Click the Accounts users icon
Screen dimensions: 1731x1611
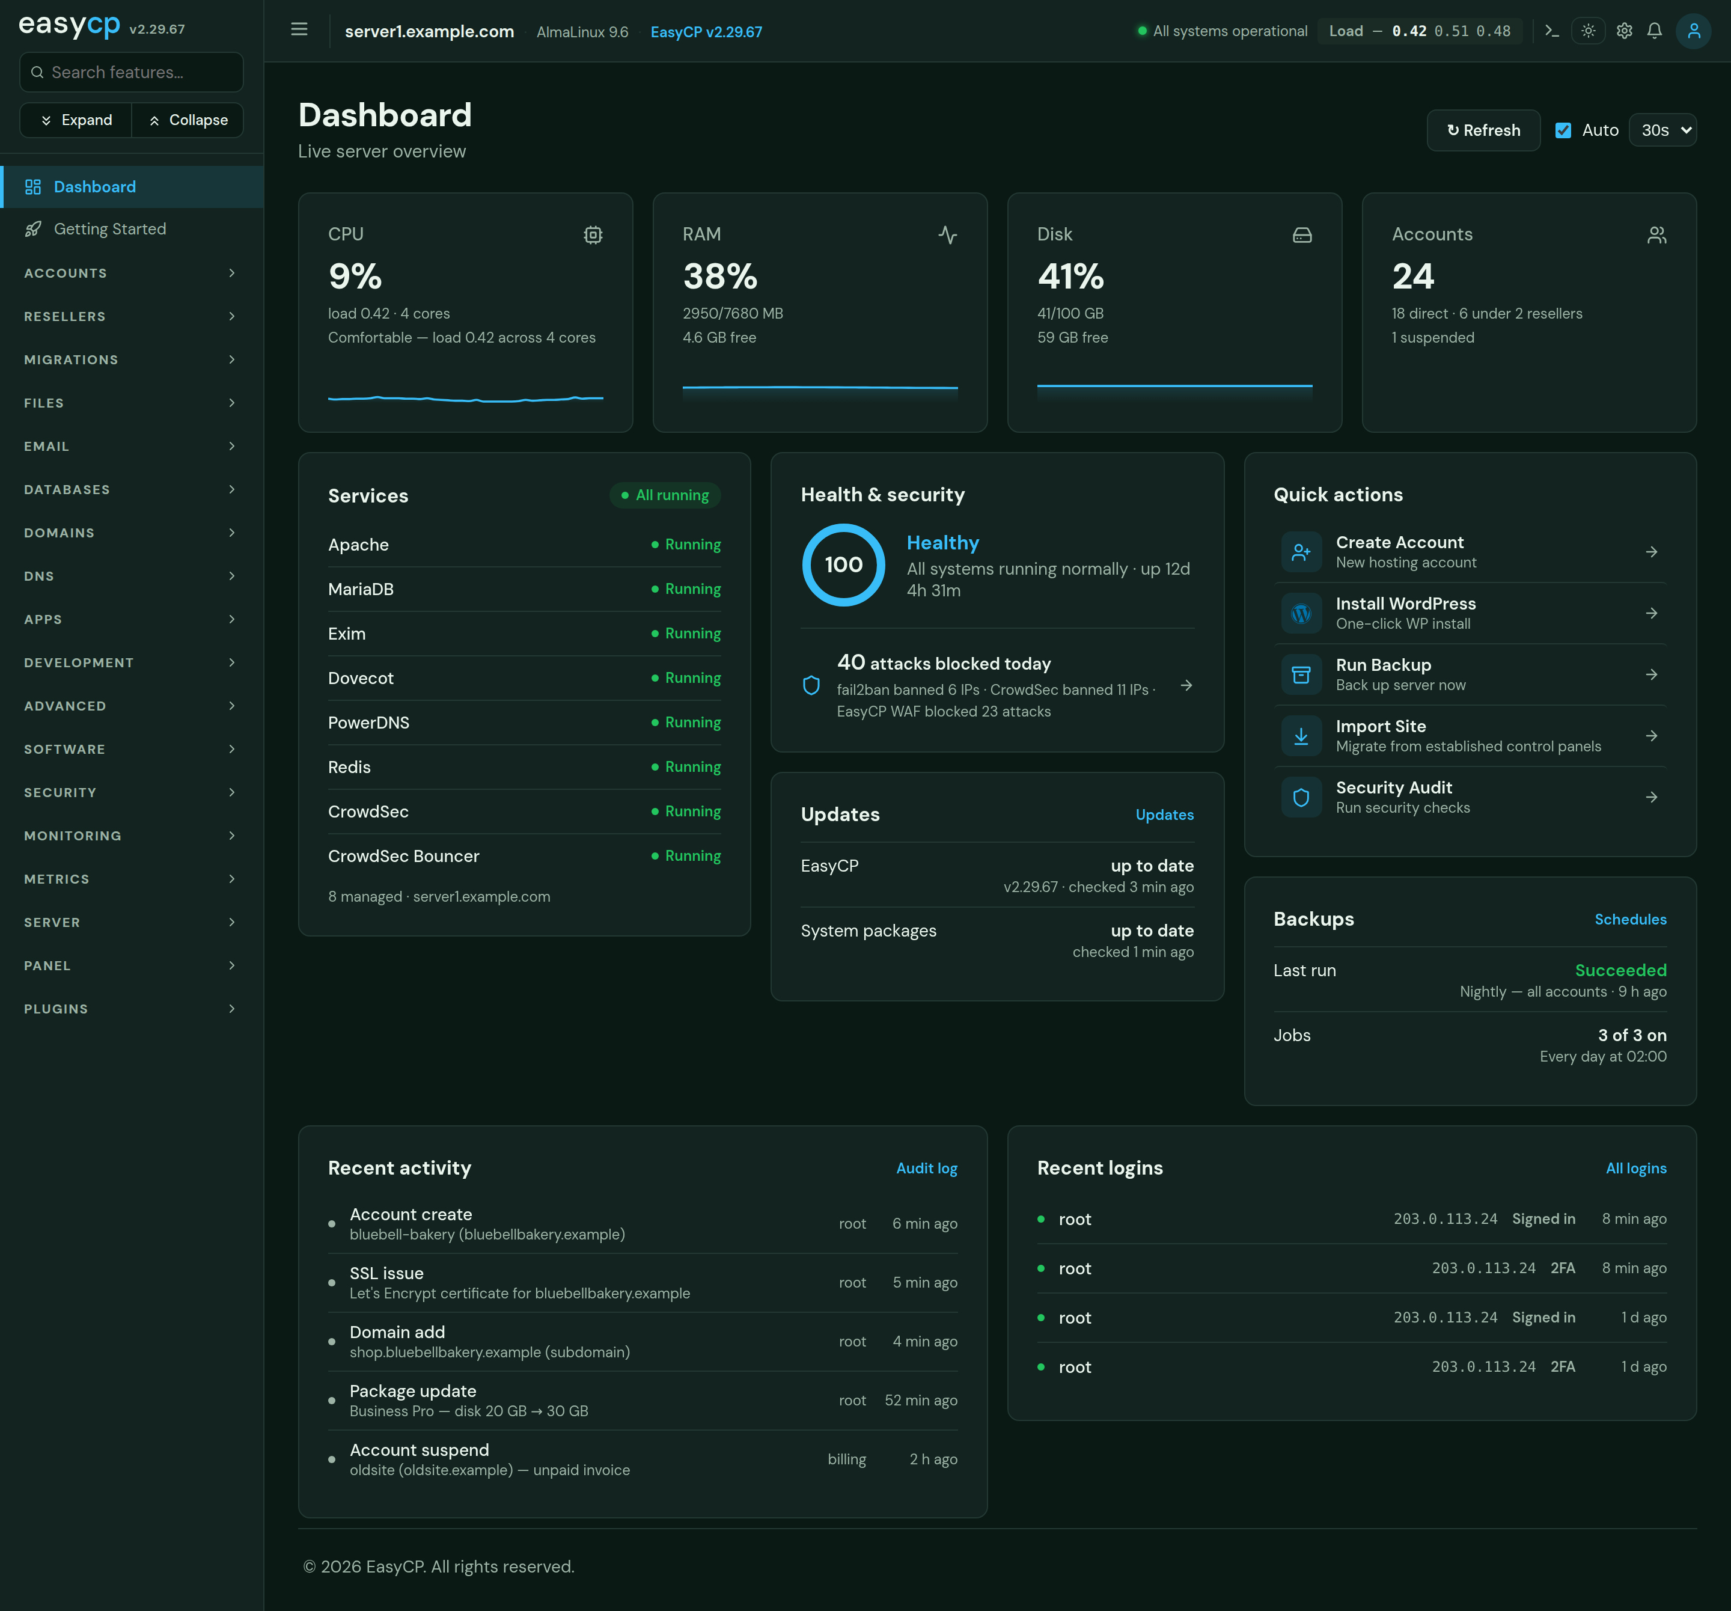[1656, 234]
